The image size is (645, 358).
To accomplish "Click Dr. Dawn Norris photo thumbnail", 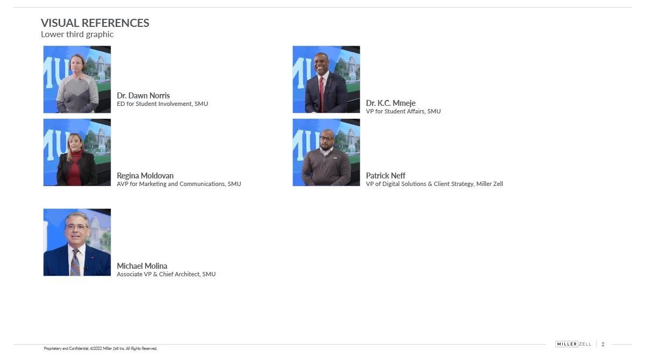I will point(77,80).
